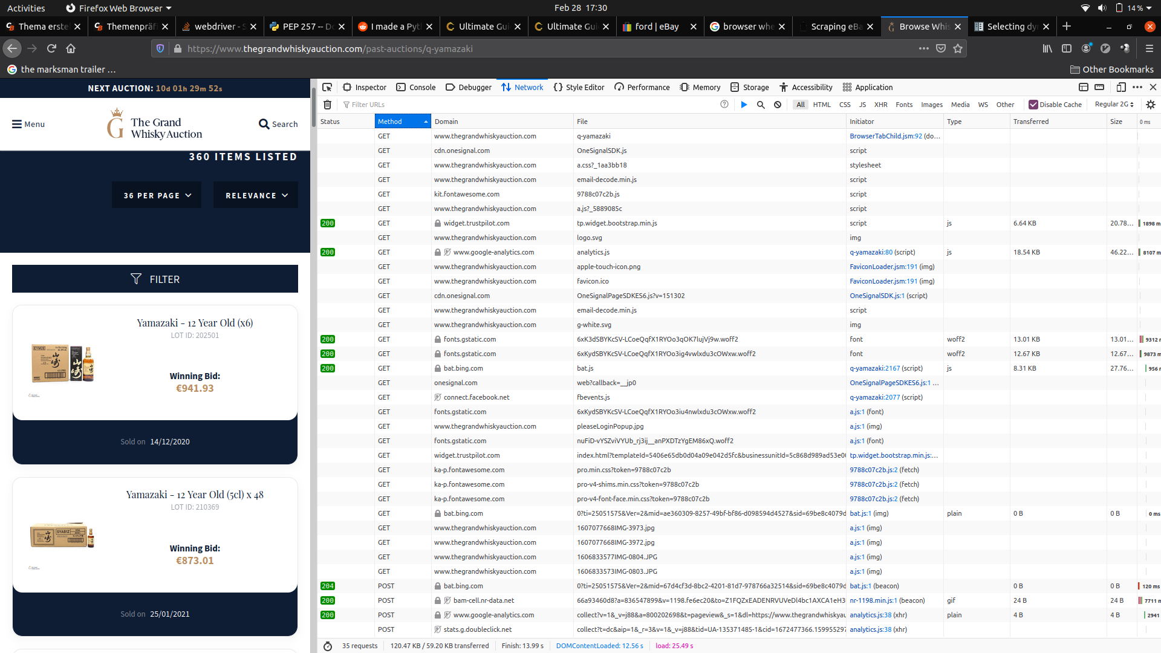Open the RELEVANCE sort dropdown
The image size is (1161, 653).
256,195
